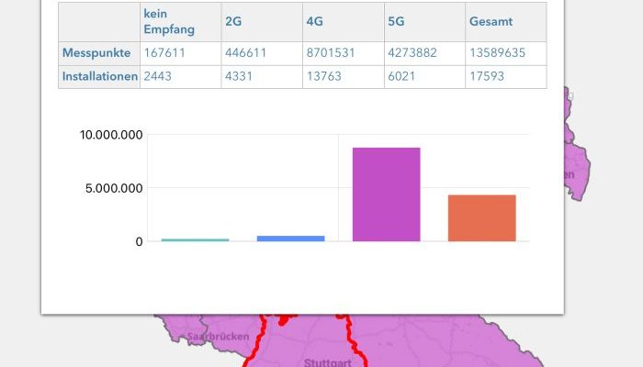Select the 2G Messpunkte value 446611

pos(246,53)
